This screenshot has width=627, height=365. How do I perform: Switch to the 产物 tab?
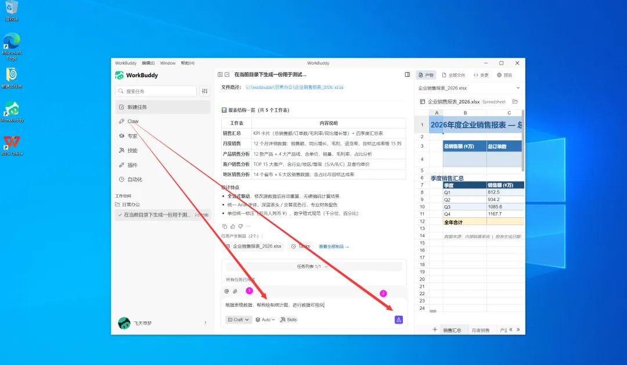(x=426, y=75)
